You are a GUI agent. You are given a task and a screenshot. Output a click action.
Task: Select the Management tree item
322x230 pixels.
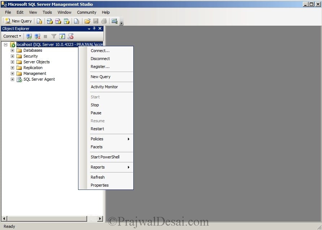pyautogui.click(x=35, y=73)
